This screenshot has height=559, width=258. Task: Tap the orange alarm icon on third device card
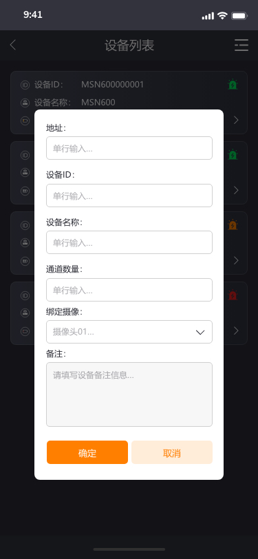coord(233,225)
